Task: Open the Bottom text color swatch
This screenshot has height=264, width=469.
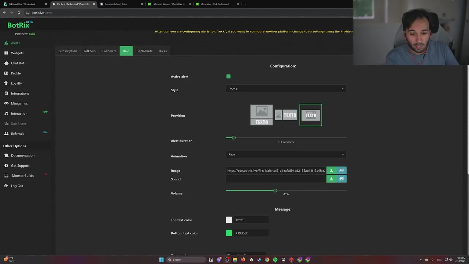Action: [229, 233]
